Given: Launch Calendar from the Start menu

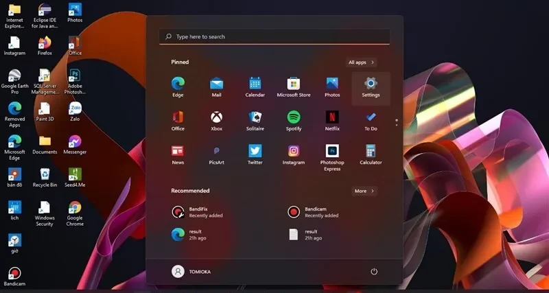Looking at the screenshot, I should pyautogui.click(x=255, y=88).
